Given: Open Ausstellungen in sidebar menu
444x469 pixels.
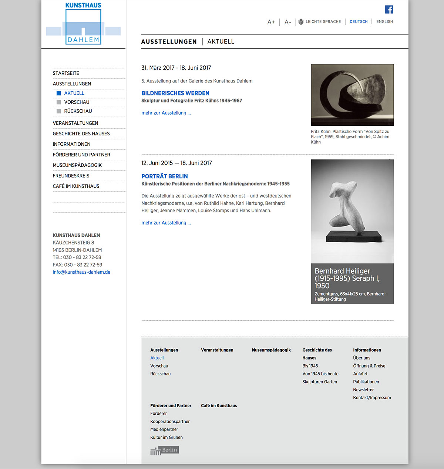Looking at the screenshot, I should (72, 84).
